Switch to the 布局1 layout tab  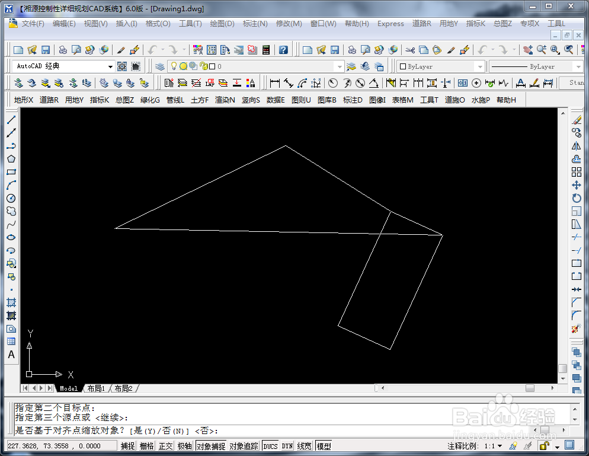point(96,388)
